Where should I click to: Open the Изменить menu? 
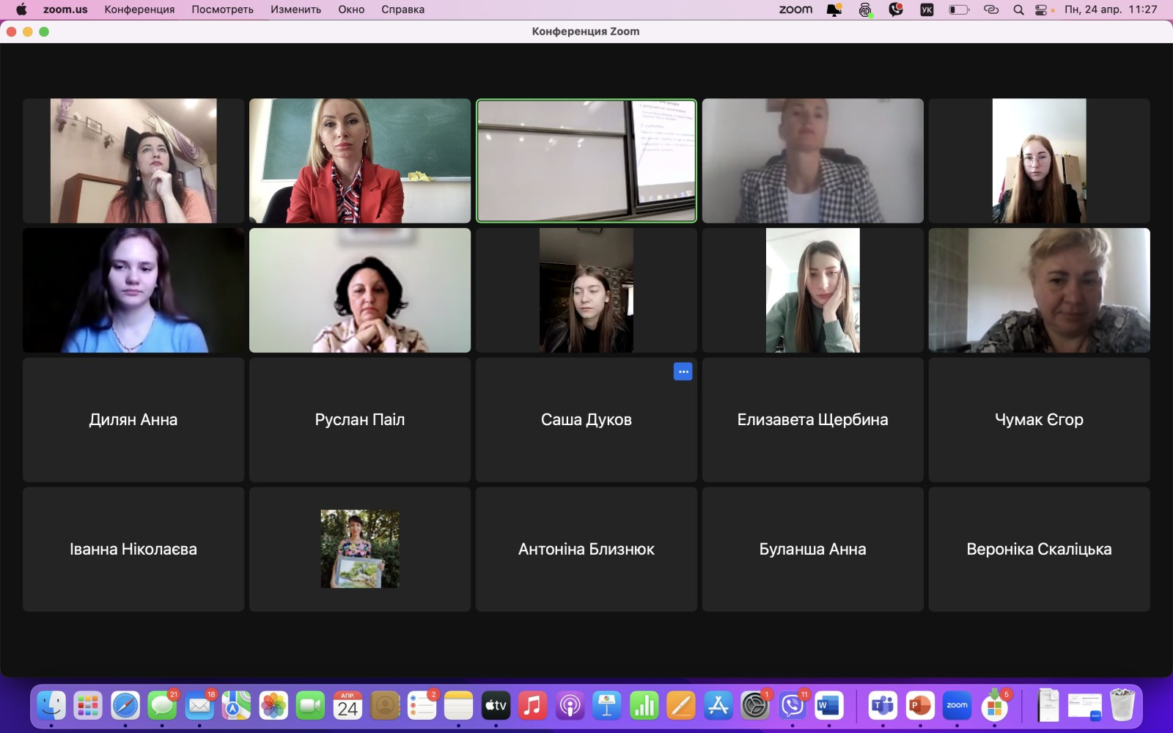(x=295, y=10)
